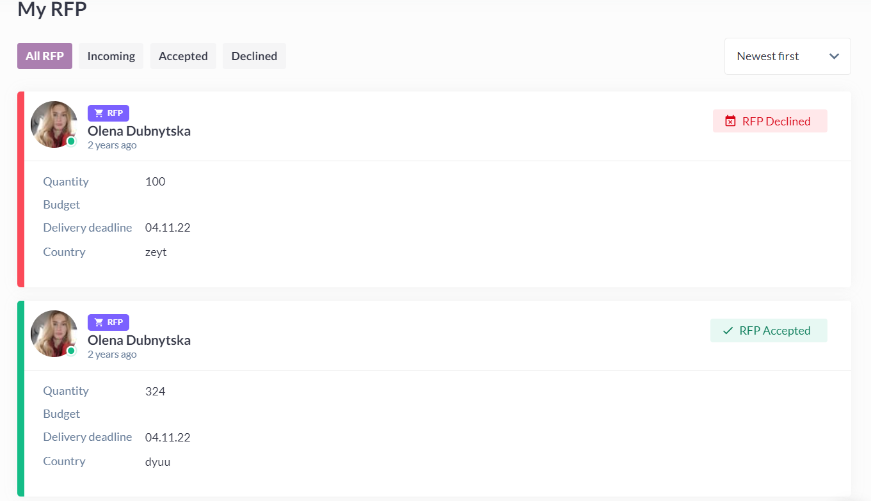Show only Accepted RFPs tab
This screenshot has height=501, width=871.
[183, 56]
